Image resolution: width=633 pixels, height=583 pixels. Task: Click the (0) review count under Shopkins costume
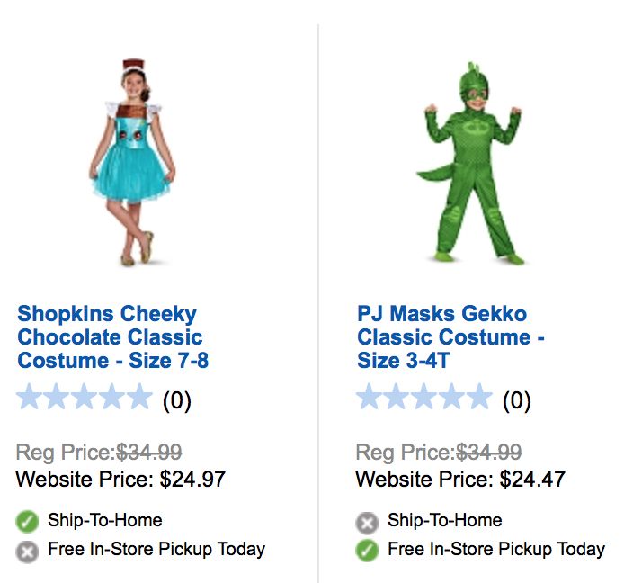pos(176,399)
